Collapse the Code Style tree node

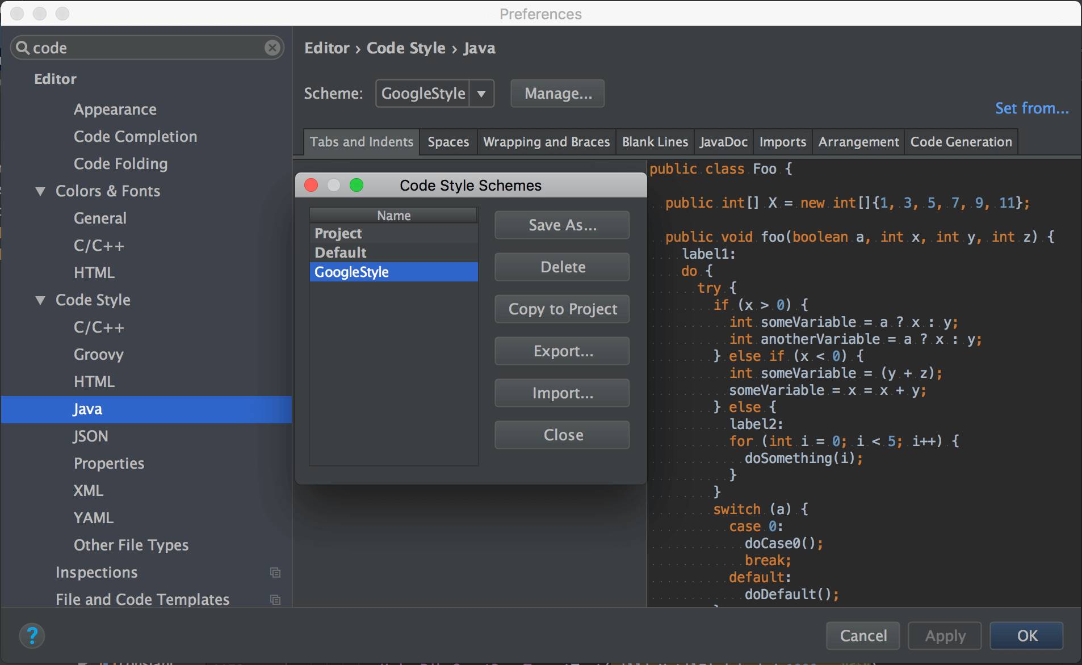click(x=40, y=300)
